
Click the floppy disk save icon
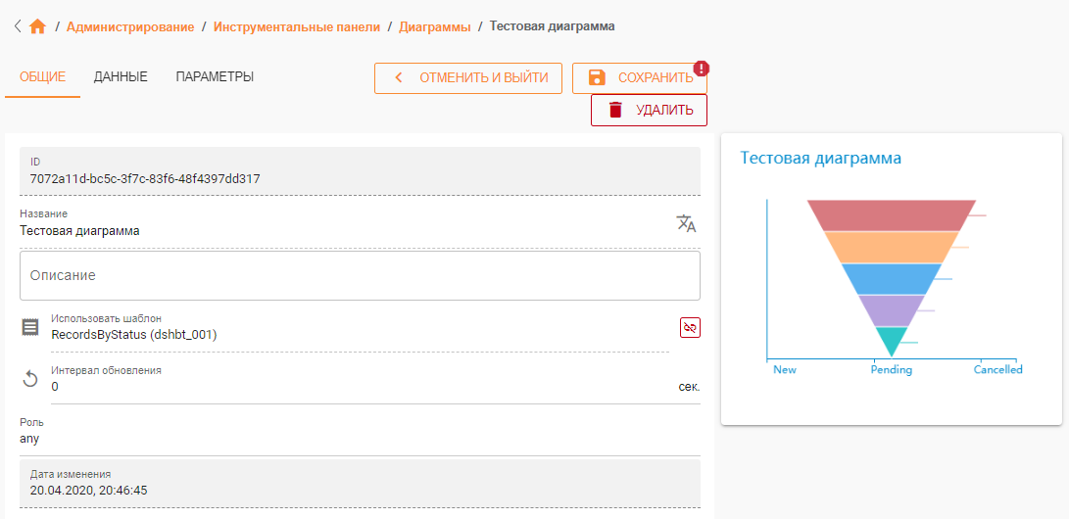click(597, 77)
